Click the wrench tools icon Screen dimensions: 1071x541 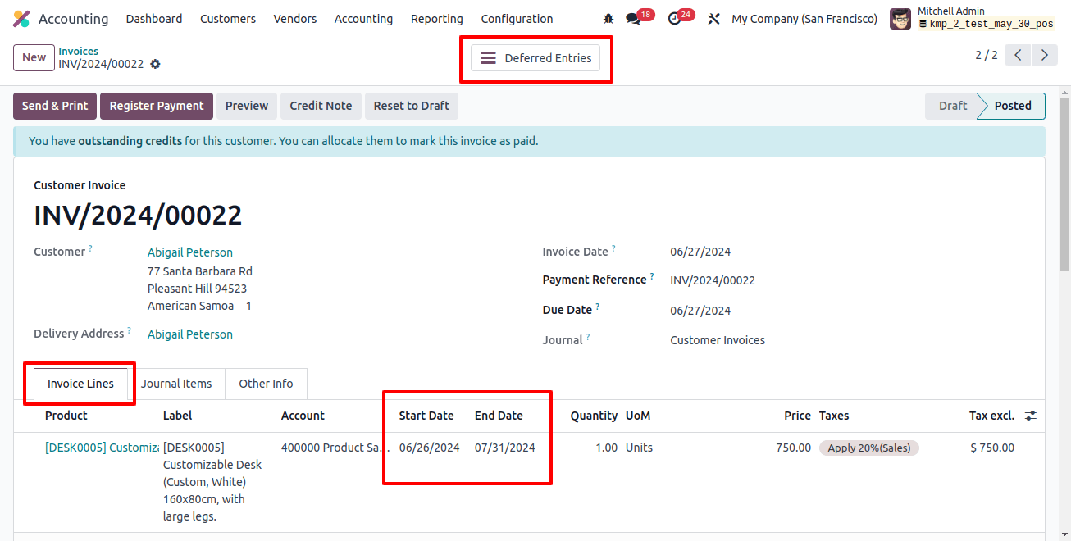713,19
